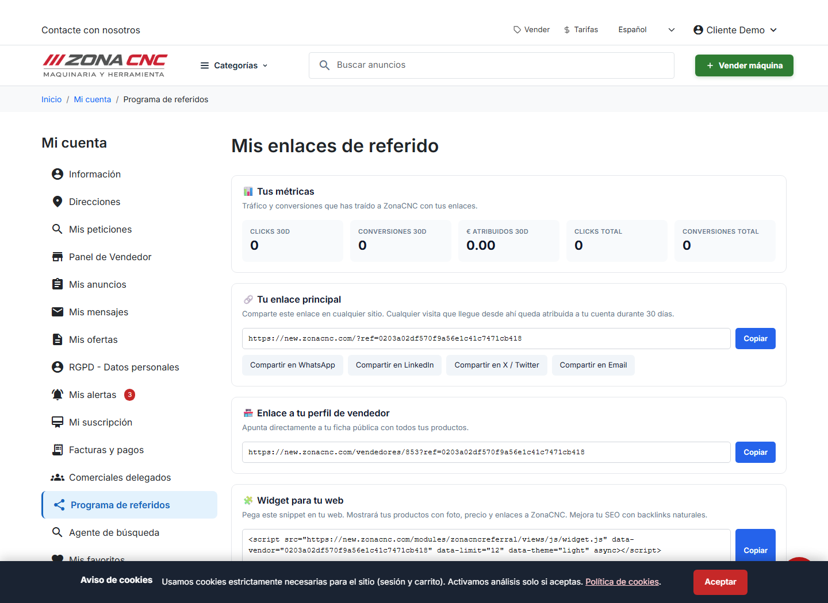The image size is (828, 603).
Task: Click the Mis ofertas document icon
Action: pyautogui.click(x=57, y=339)
